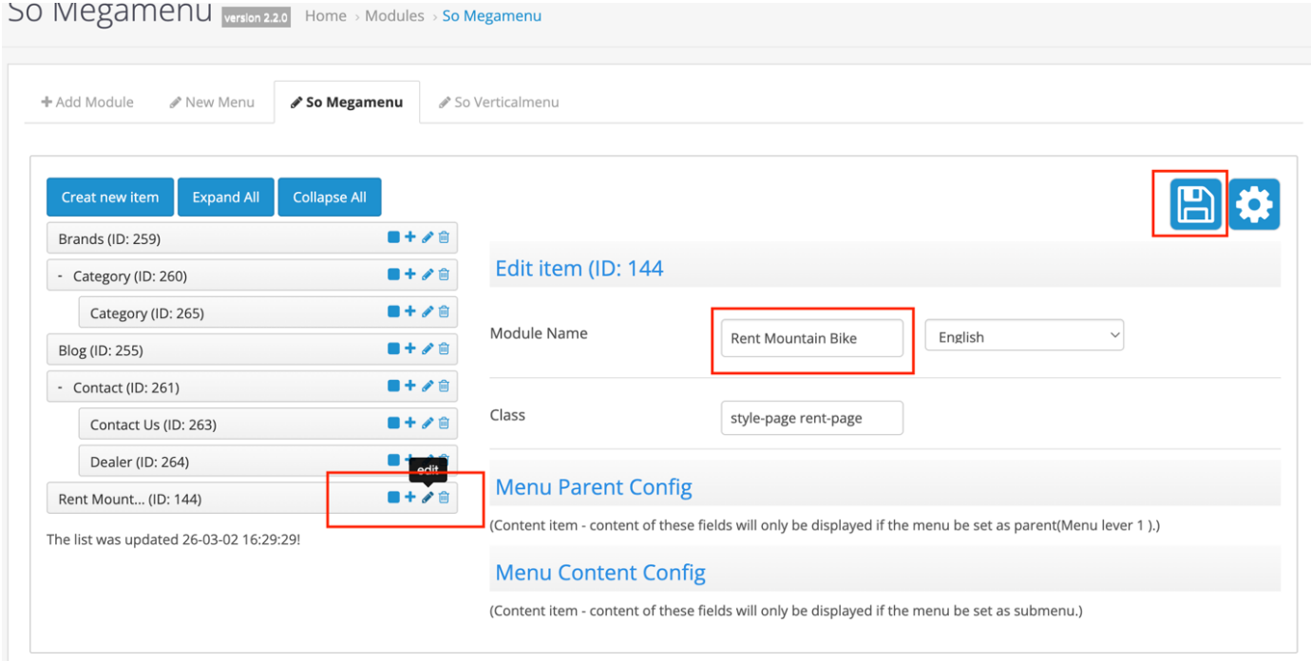The height and width of the screenshot is (661, 1311).
Task: Click the plus icon on Blog row
Action: [x=410, y=349]
